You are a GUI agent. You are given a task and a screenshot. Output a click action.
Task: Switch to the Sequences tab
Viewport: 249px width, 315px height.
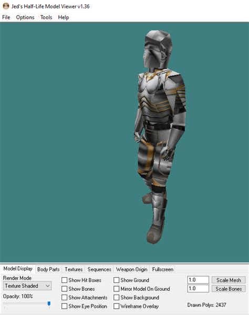pyautogui.click(x=99, y=269)
